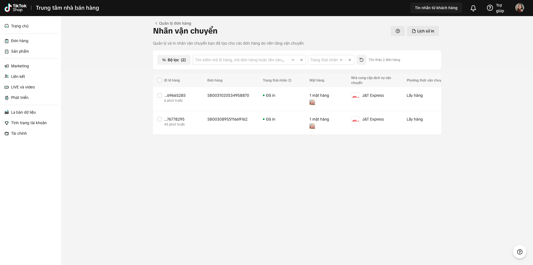Image resolution: width=533 pixels, height=265 pixels.
Task: Click Lấy hàng for batch ...76778295
Action: click(x=415, y=119)
